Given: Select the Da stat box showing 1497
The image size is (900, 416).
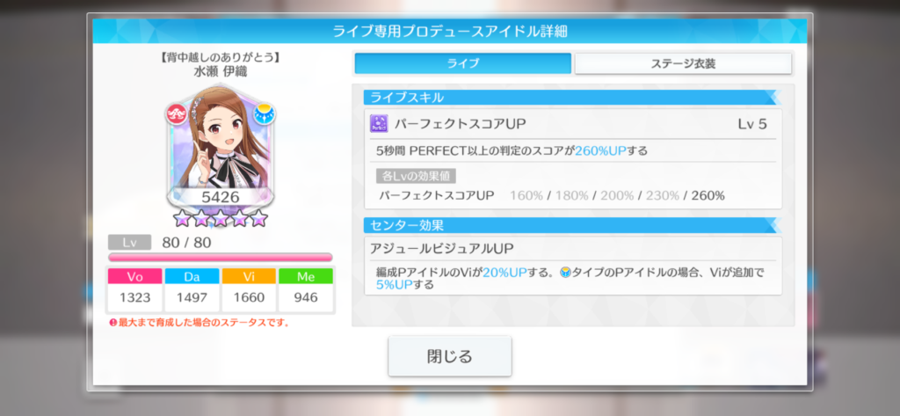Looking at the screenshot, I should tap(192, 291).
